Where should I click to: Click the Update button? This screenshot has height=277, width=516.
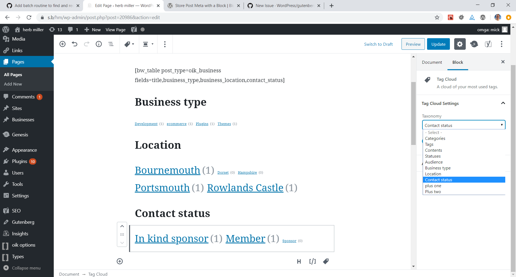click(x=438, y=44)
